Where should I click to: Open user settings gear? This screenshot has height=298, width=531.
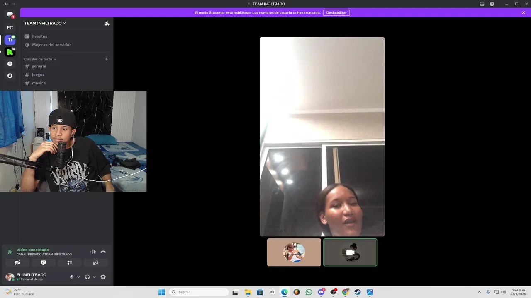[x=103, y=277]
